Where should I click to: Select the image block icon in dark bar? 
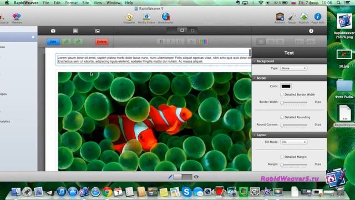pyautogui.click(x=98, y=31)
